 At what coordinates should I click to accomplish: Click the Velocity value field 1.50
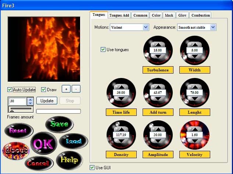(194, 135)
